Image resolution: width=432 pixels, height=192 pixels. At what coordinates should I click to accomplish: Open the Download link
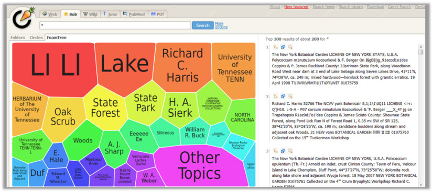[x=375, y=7]
